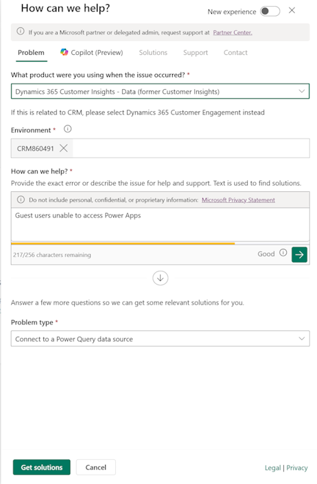Click the circled down arrow icon
This screenshot has width=317, height=484.
point(160,278)
